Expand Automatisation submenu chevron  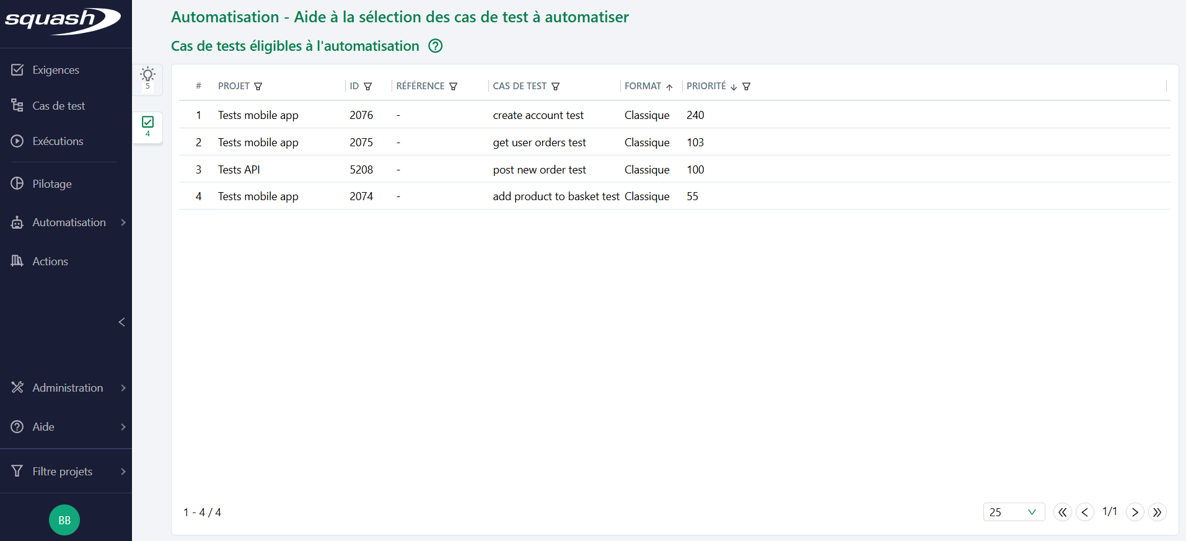(123, 222)
